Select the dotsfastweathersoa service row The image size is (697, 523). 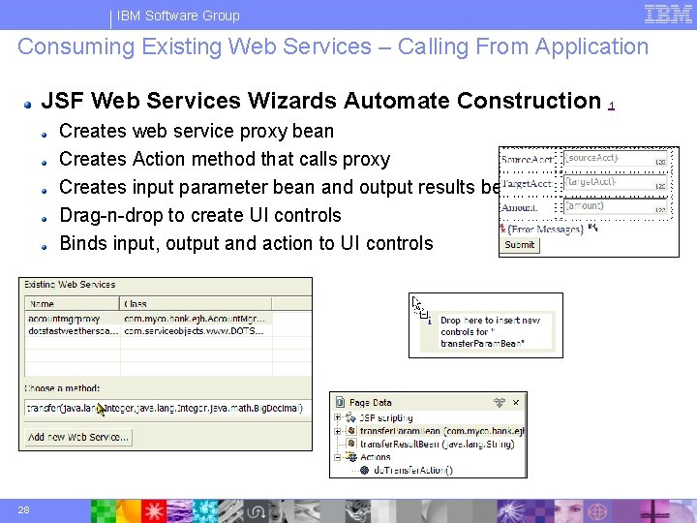click(148, 331)
